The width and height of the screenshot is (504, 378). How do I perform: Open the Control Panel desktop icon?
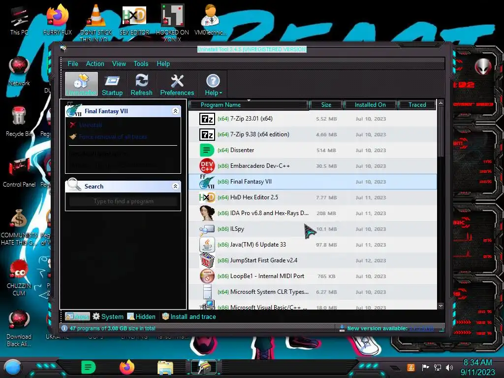coord(19,173)
